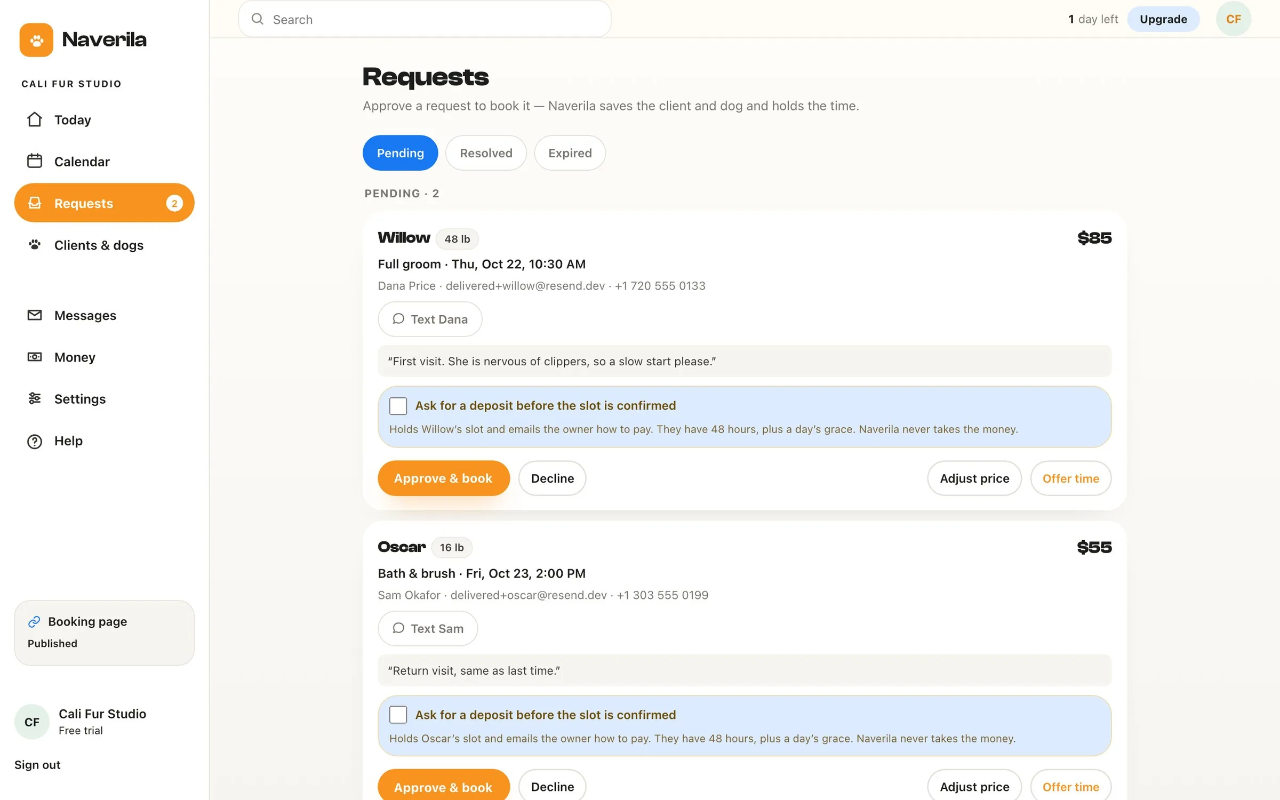Click the Return visit note
This screenshot has width=1280, height=800.
point(745,670)
